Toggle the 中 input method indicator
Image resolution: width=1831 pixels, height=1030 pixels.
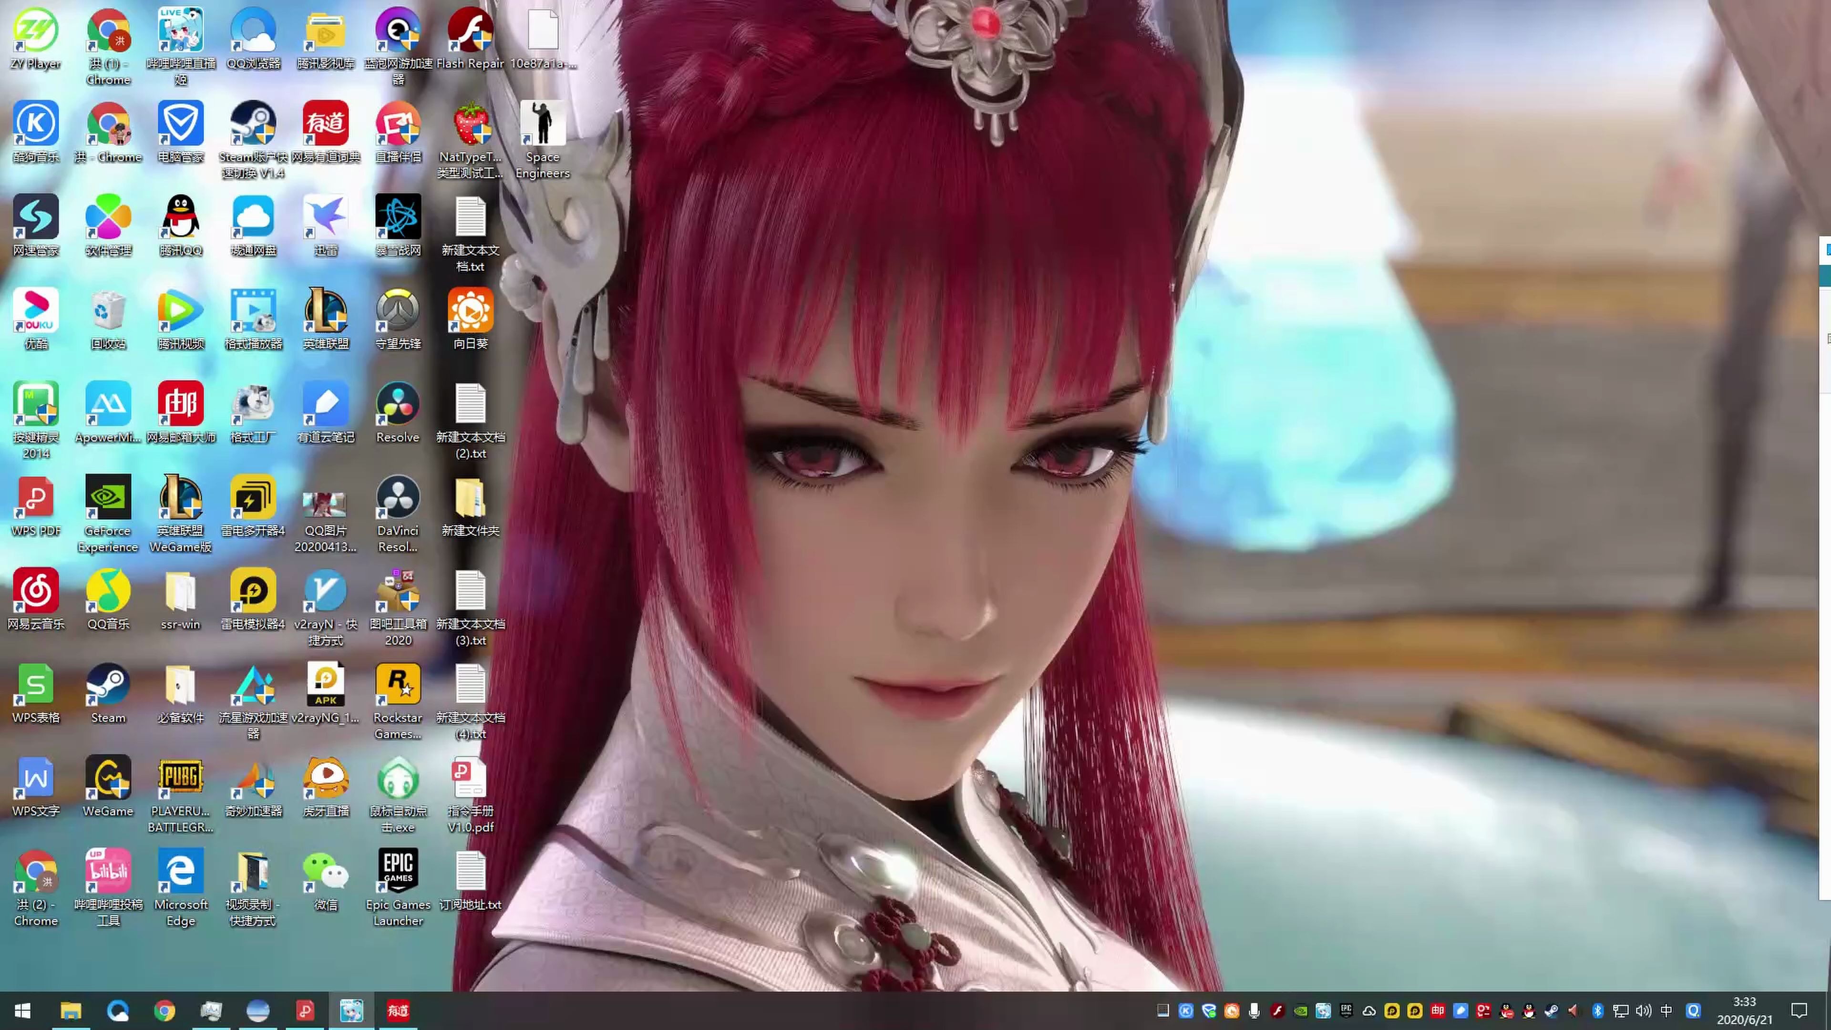1666,1011
